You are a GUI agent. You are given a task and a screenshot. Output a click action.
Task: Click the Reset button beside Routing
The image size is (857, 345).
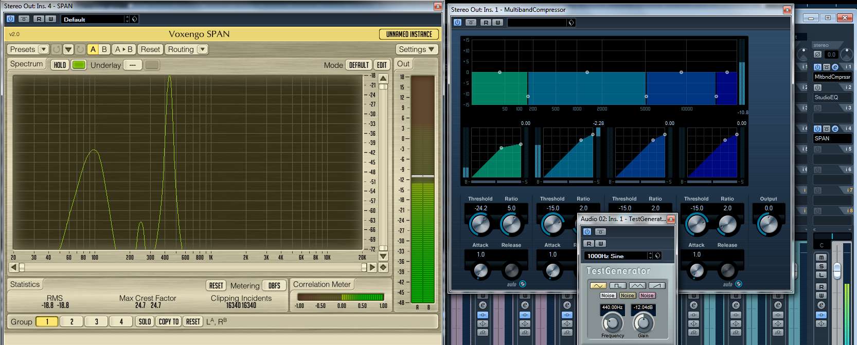coord(150,49)
